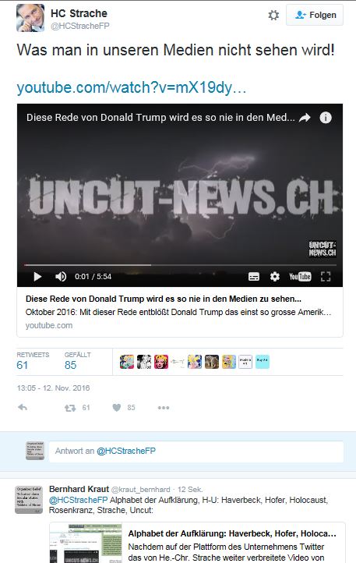The height and width of the screenshot is (563, 356).
Task: Open Bernhard Kraut's profile name
Action: (79, 489)
